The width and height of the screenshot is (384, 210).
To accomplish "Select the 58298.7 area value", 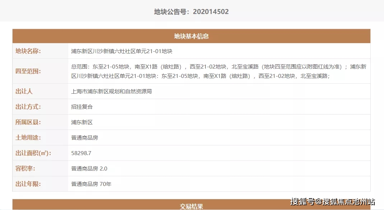I will (81, 153).
